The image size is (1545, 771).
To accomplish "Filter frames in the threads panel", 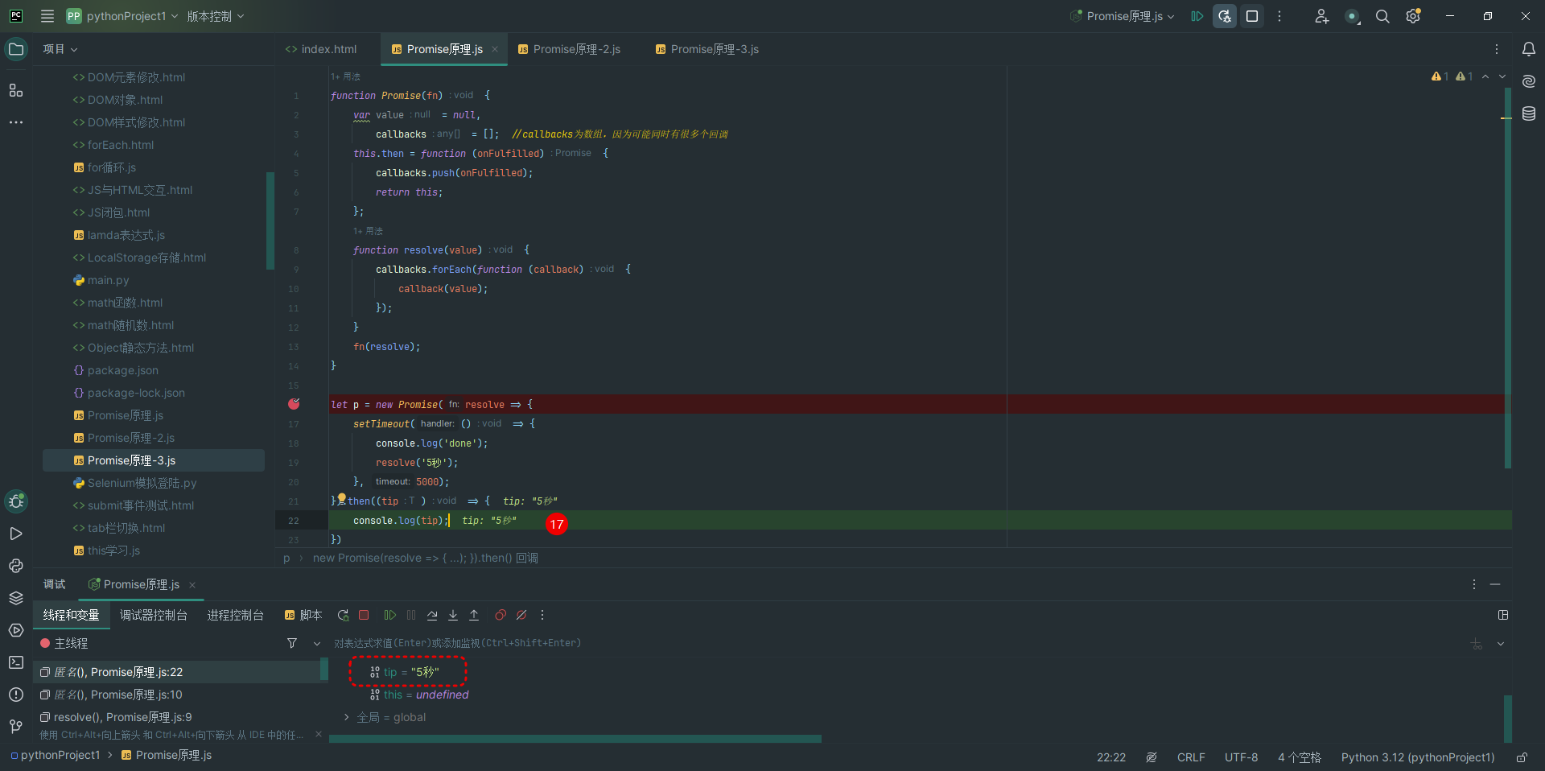I will tap(292, 643).
